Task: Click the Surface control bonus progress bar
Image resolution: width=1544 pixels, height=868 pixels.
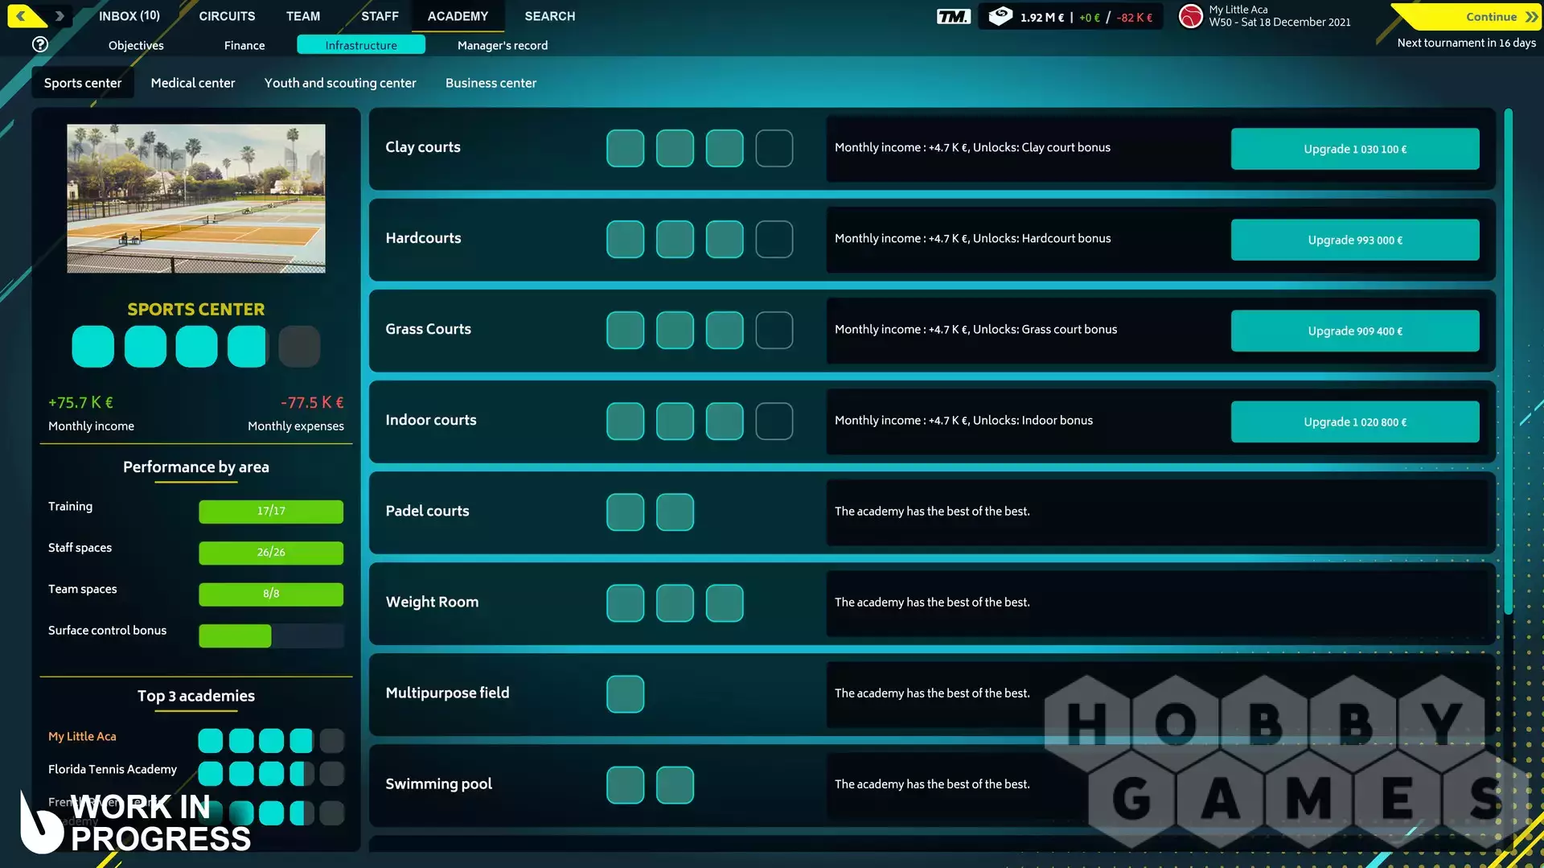Action: 271,636
